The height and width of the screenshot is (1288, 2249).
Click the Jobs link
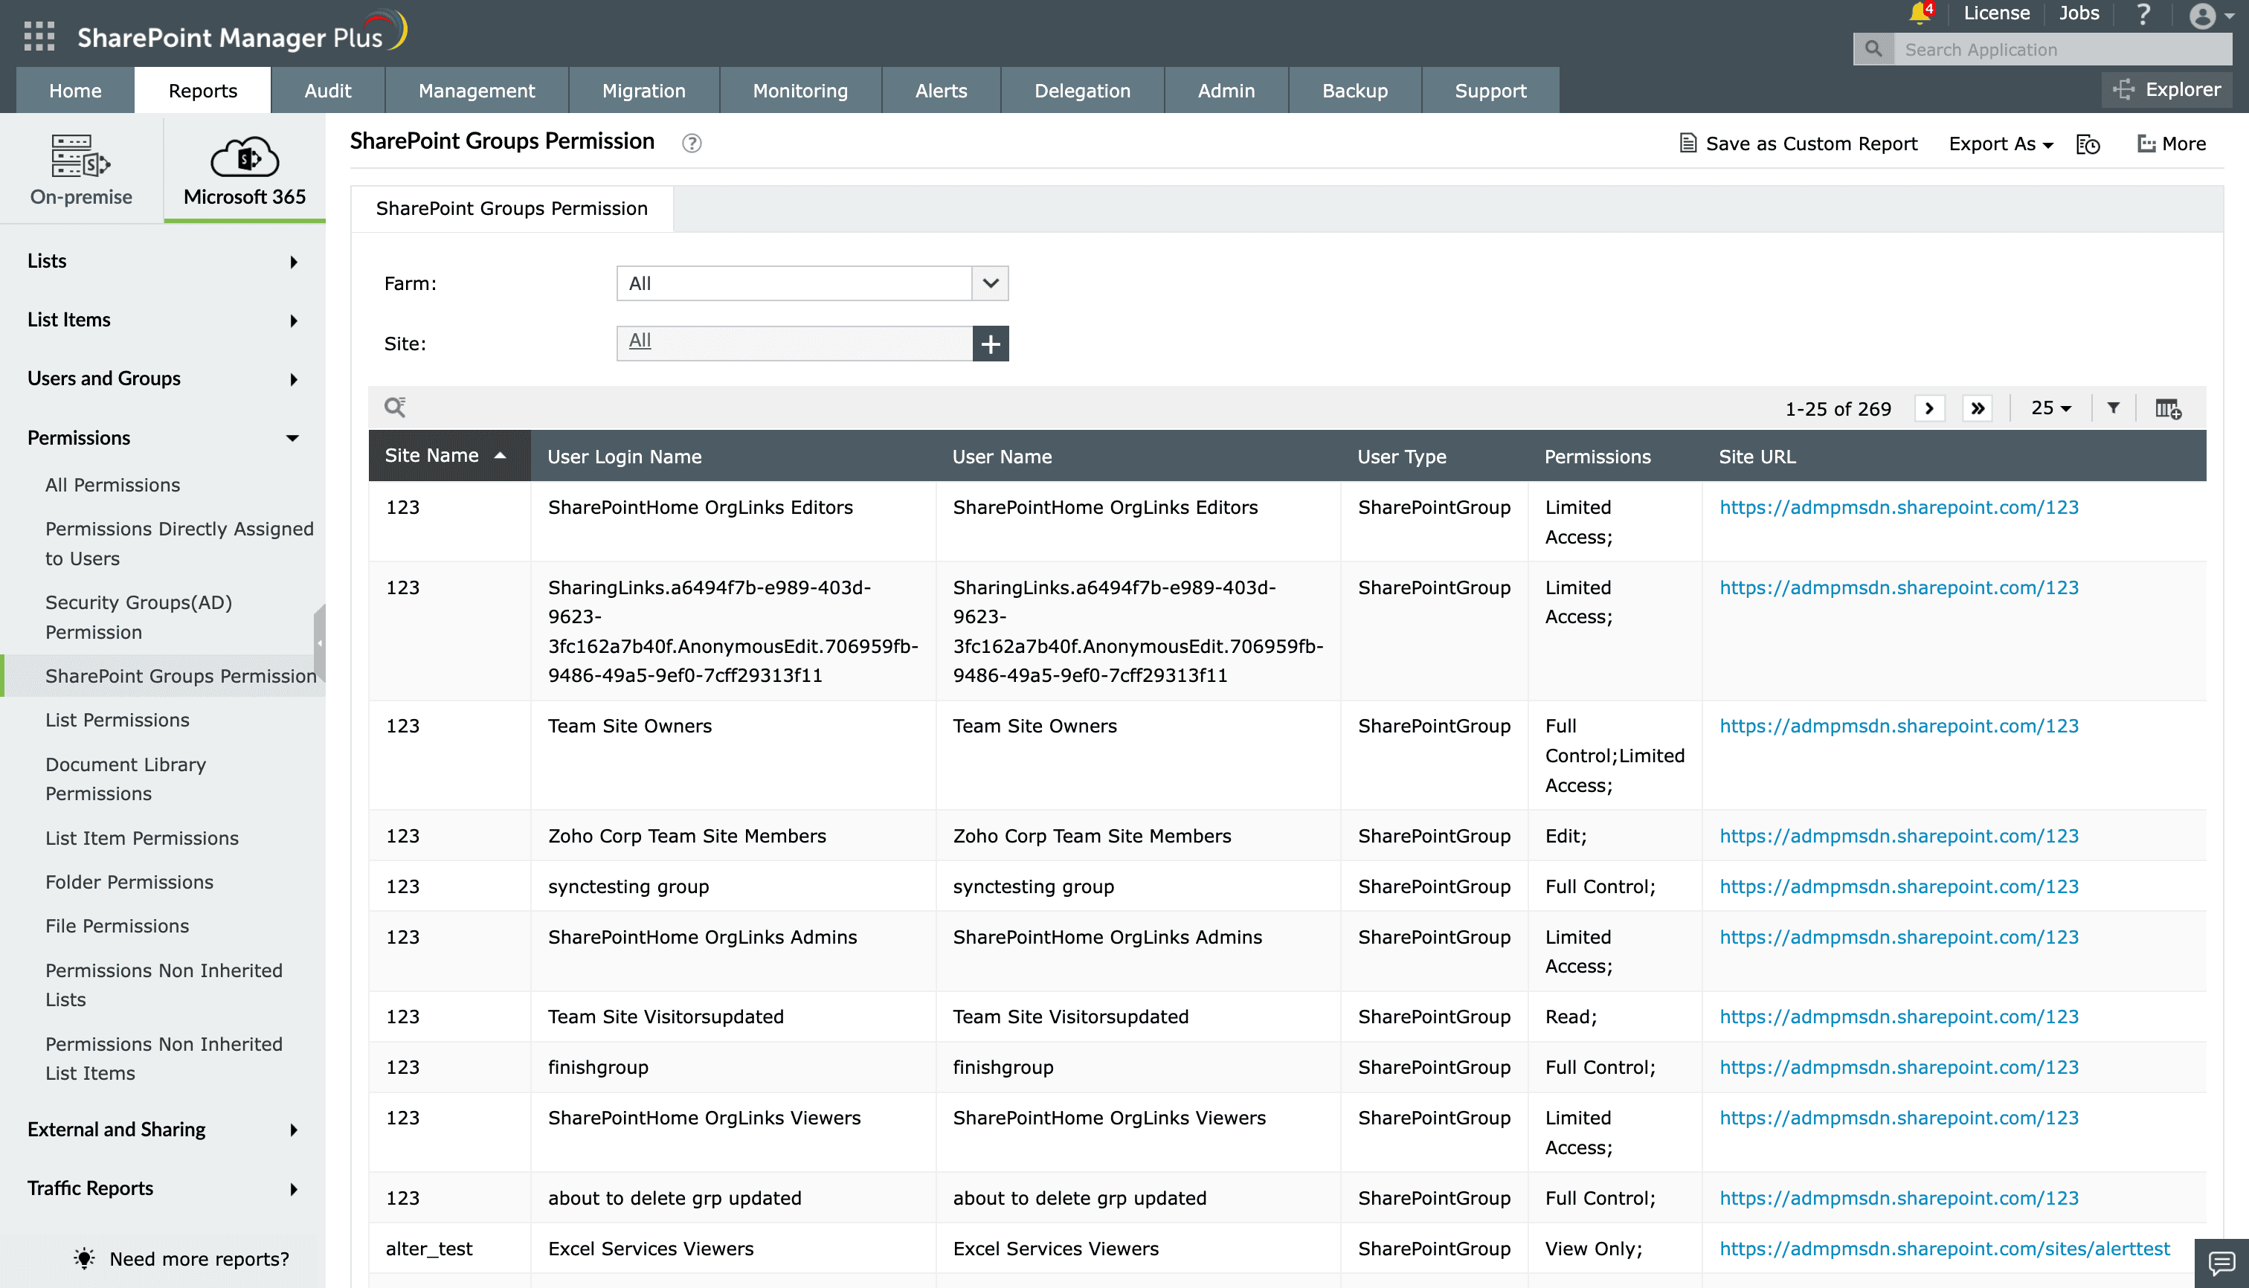pos(2078,13)
